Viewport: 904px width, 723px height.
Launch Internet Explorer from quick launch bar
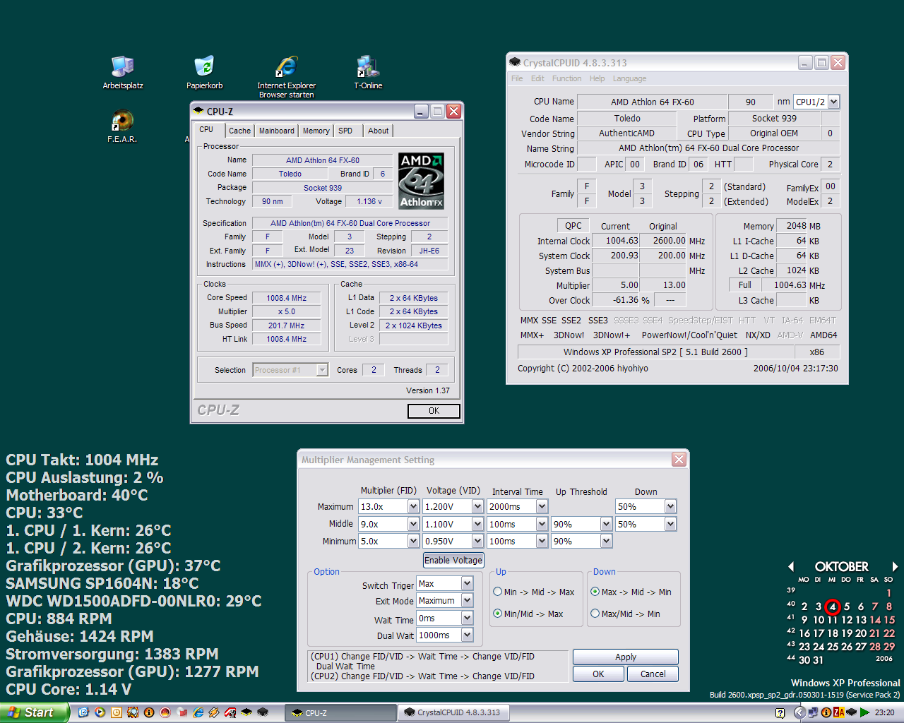pos(198,712)
